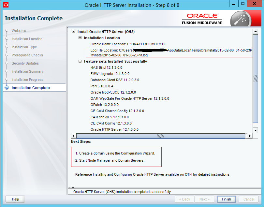
Task: Select the Installation Summary step
Action: tap(27, 71)
